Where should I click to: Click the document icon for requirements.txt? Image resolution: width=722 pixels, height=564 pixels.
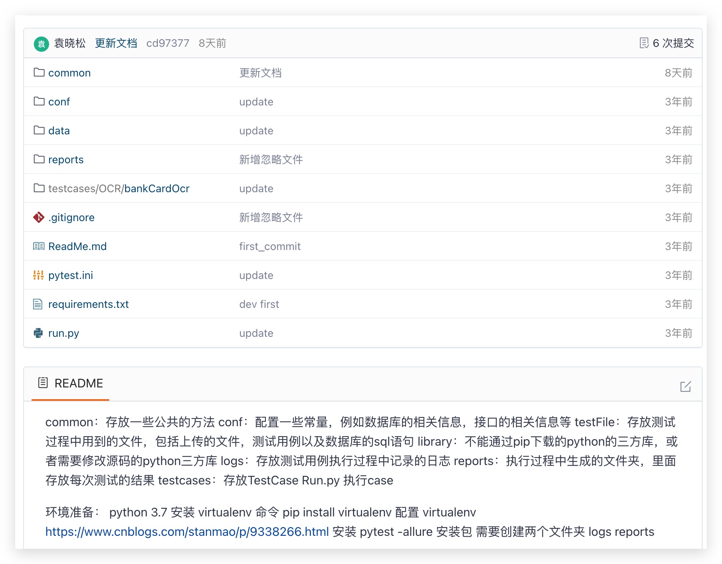coord(38,304)
